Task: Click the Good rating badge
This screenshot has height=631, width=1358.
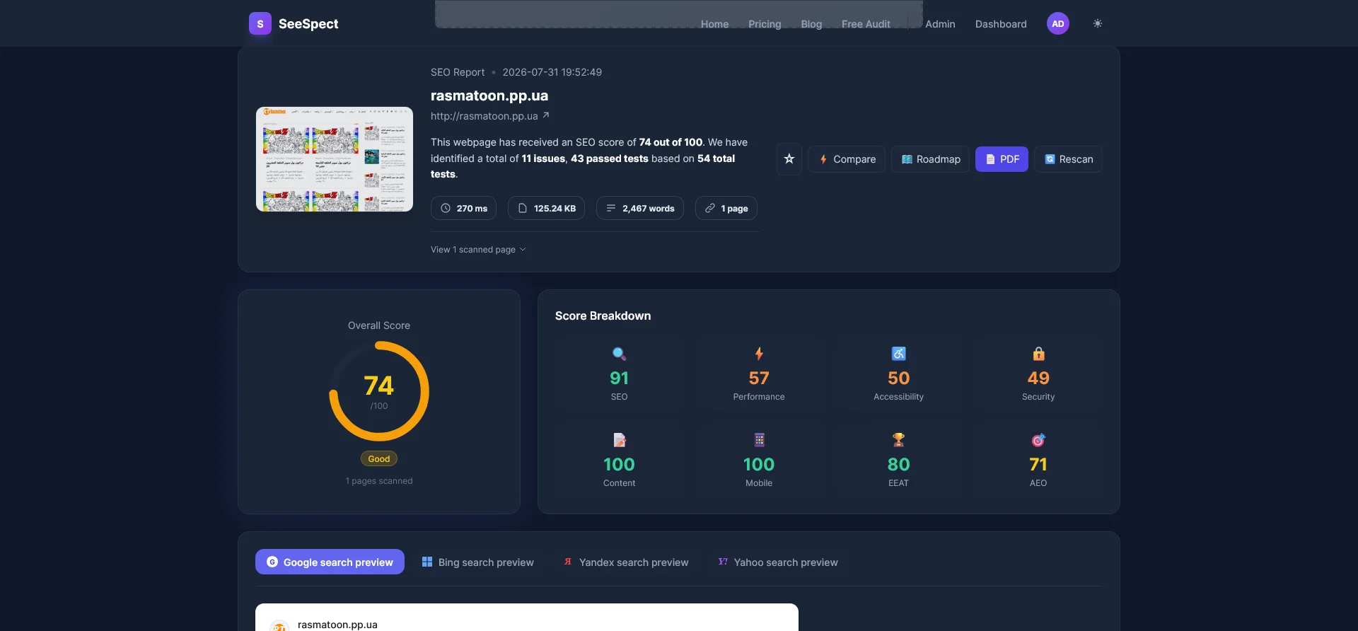Action: pos(379,458)
